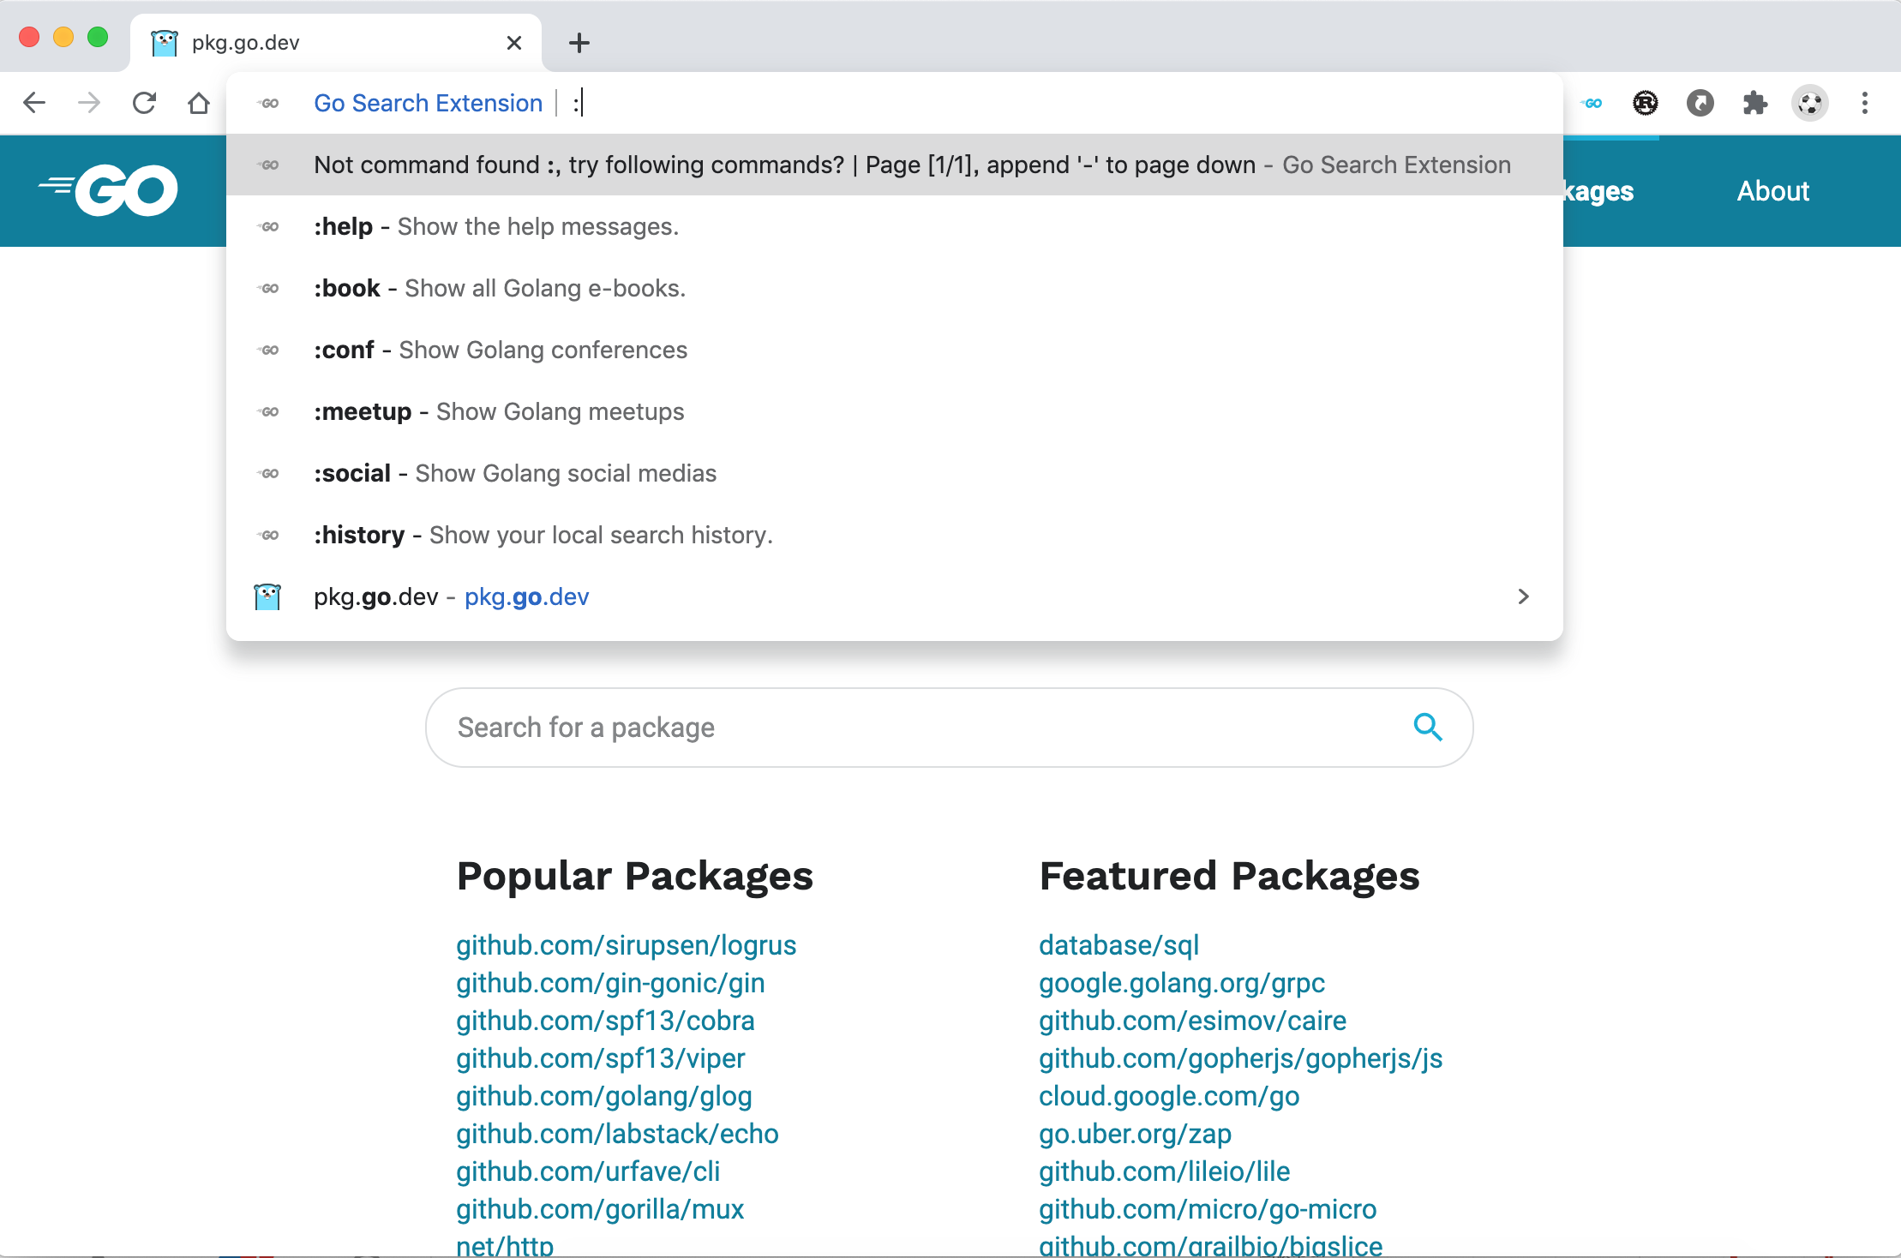The image size is (1901, 1258).
Task: Go forward to the next page
Action: tap(89, 104)
